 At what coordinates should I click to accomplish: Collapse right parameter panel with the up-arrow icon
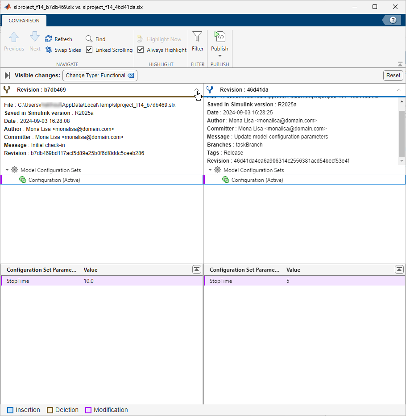point(399,269)
